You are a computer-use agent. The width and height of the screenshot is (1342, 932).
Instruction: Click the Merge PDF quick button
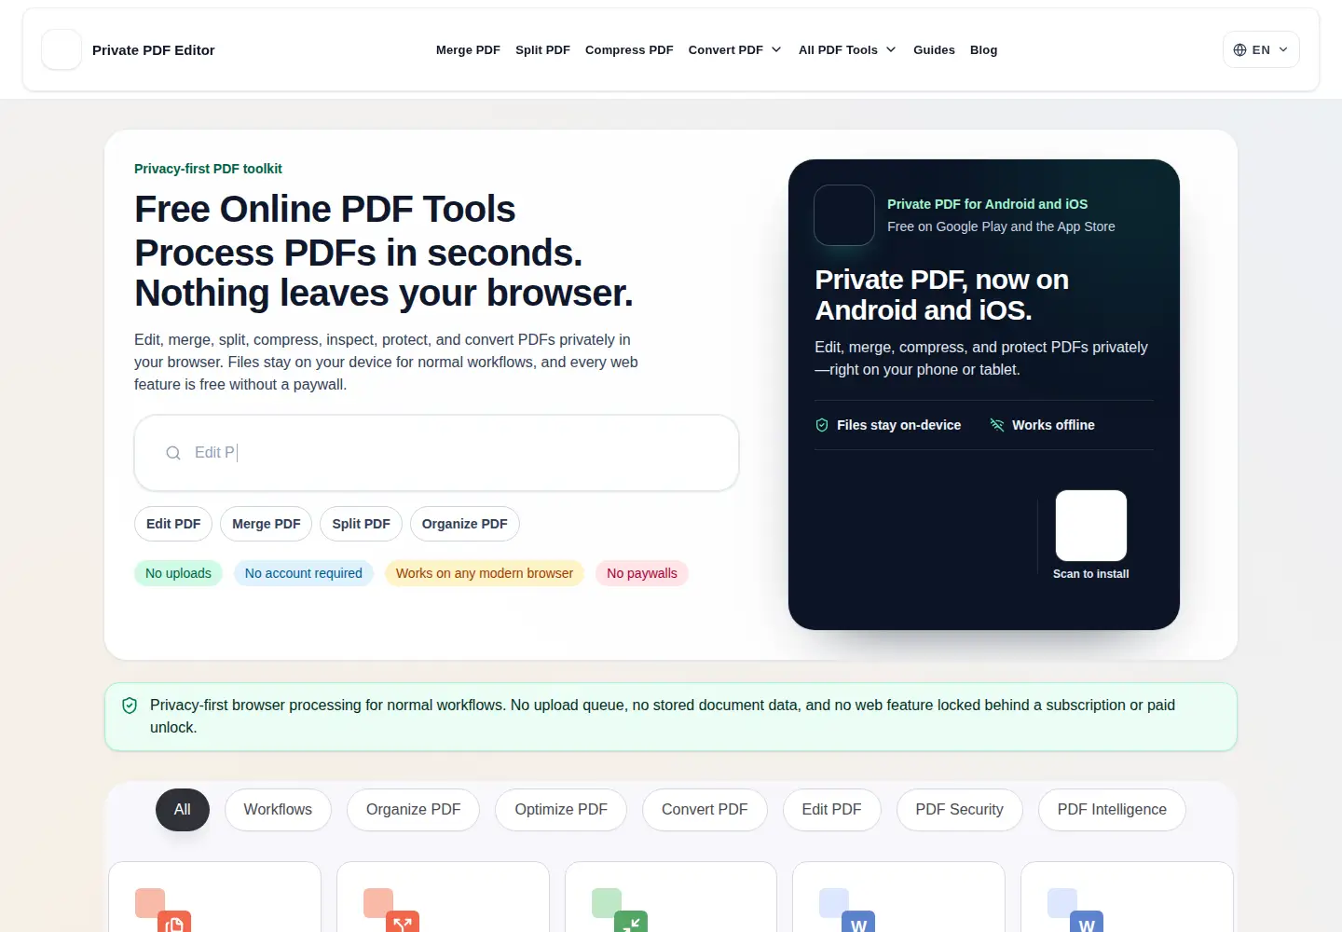(267, 524)
